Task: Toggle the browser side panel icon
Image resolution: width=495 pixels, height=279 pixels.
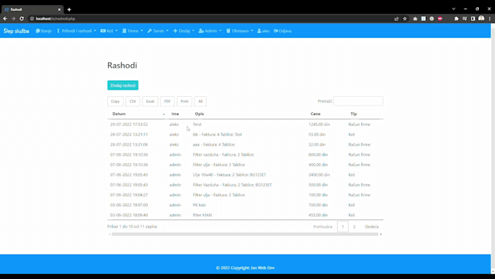Action: click(473, 19)
